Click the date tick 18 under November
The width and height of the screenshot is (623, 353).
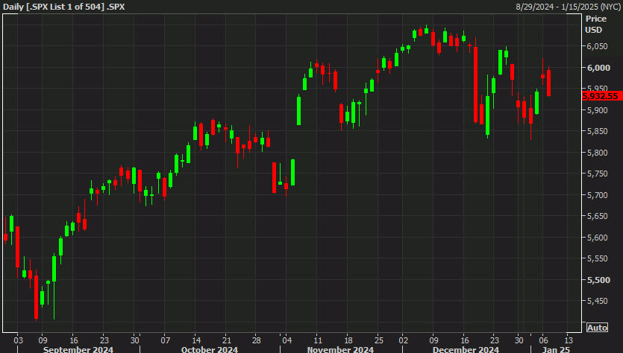pos(348,340)
